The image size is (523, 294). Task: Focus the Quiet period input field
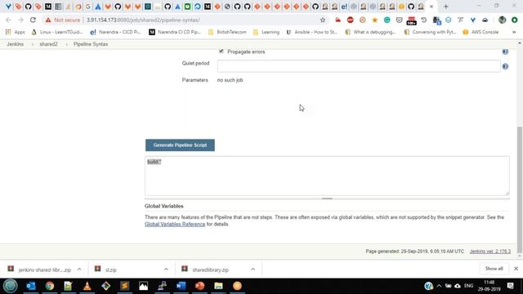click(x=359, y=66)
